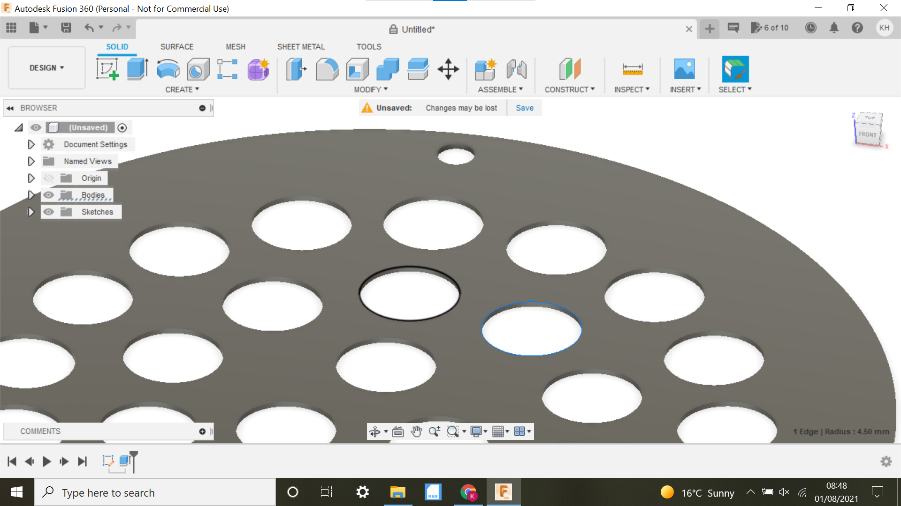901x506 pixels.
Task: Select the Combine tool
Action: 388,69
